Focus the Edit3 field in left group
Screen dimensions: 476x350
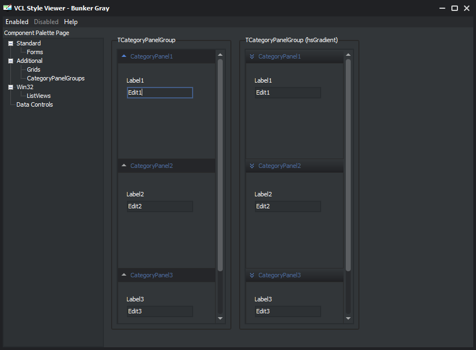pos(160,312)
